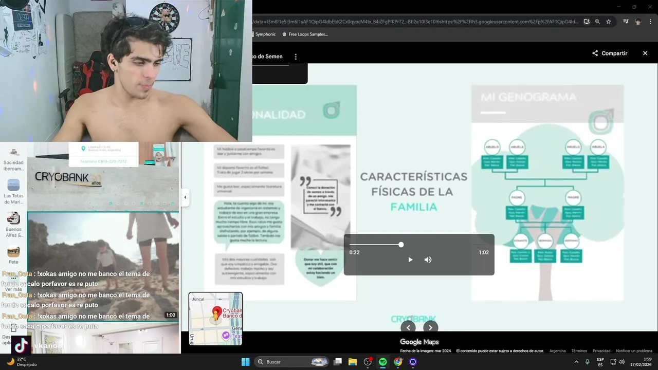Viewport: 658px width, 370px height.
Task: Open the Buenos Aires &... sidebar shortcut
Action: [x=13, y=225]
